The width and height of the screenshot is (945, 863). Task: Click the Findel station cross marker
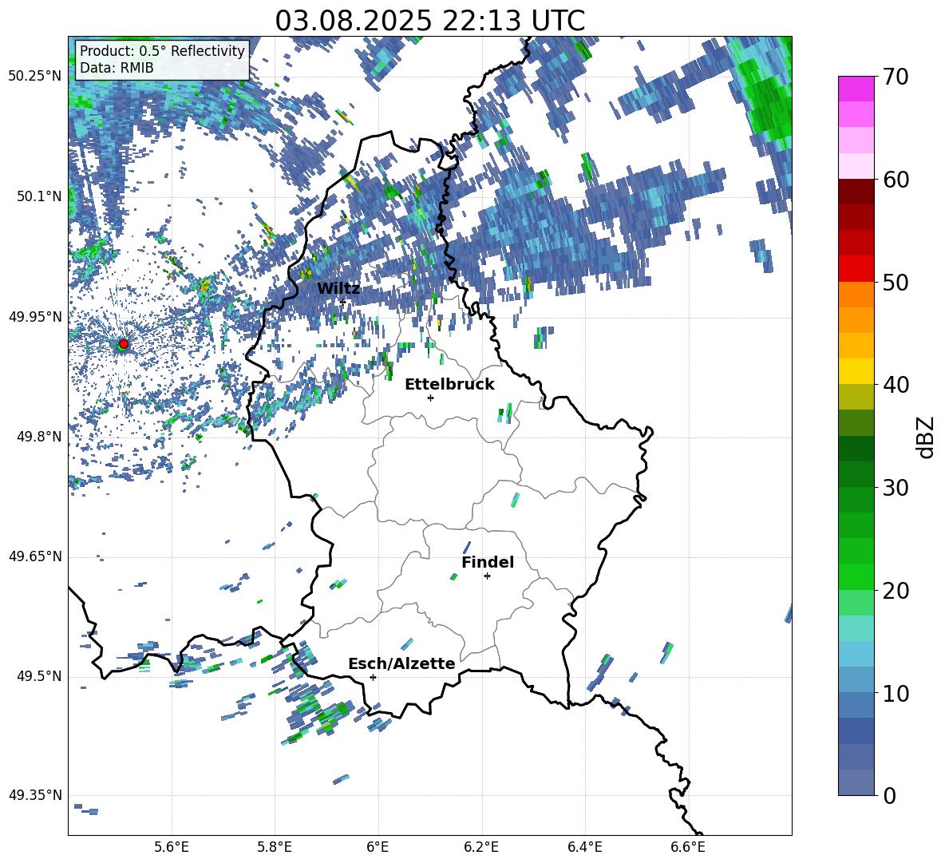(487, 576)
